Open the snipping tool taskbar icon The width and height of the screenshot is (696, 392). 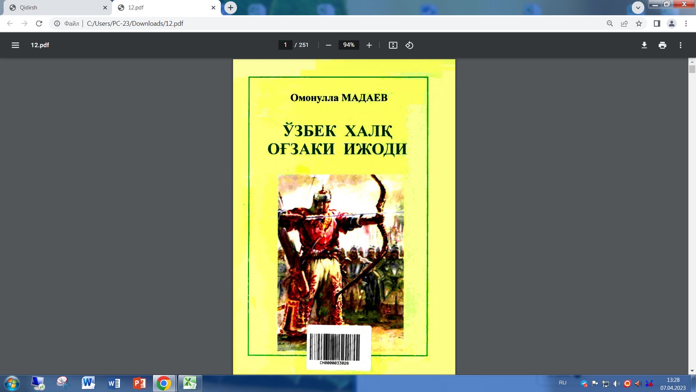[63, 383]
